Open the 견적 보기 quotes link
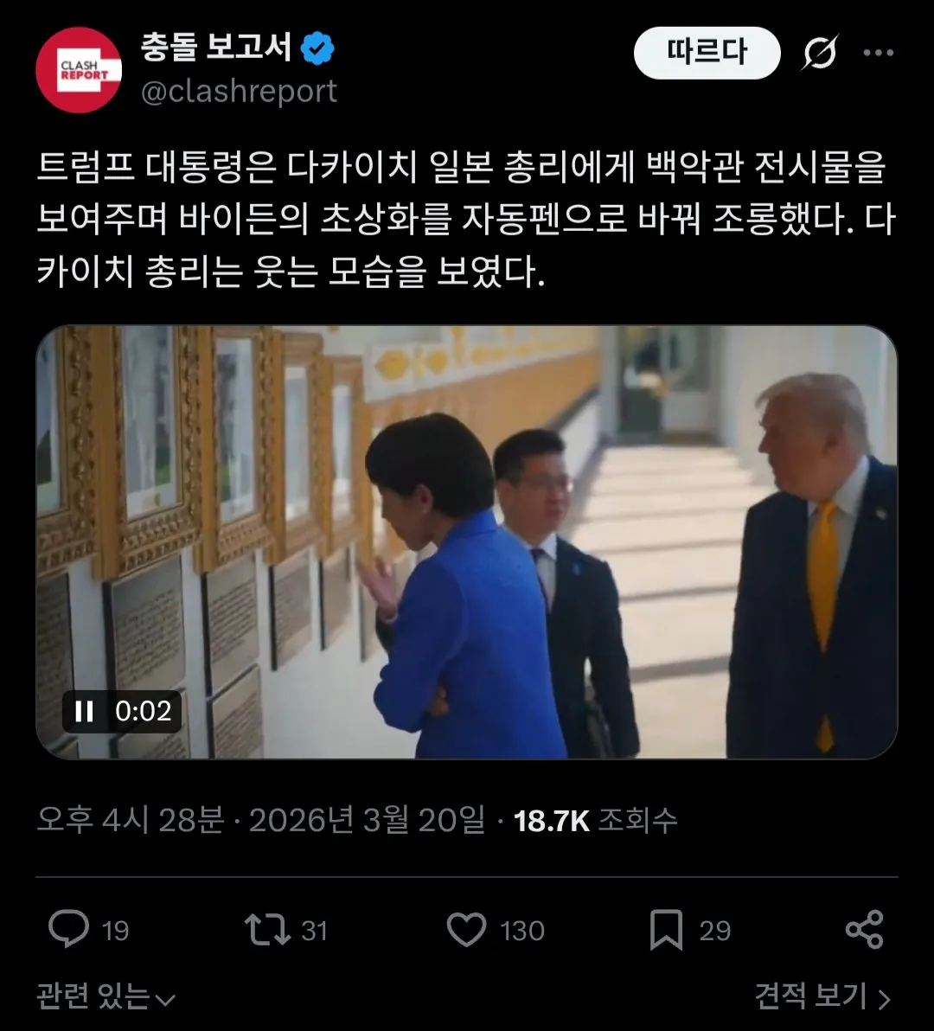Image resolution: width=934 pixels, height=1031 pixels. coord(823,996)
